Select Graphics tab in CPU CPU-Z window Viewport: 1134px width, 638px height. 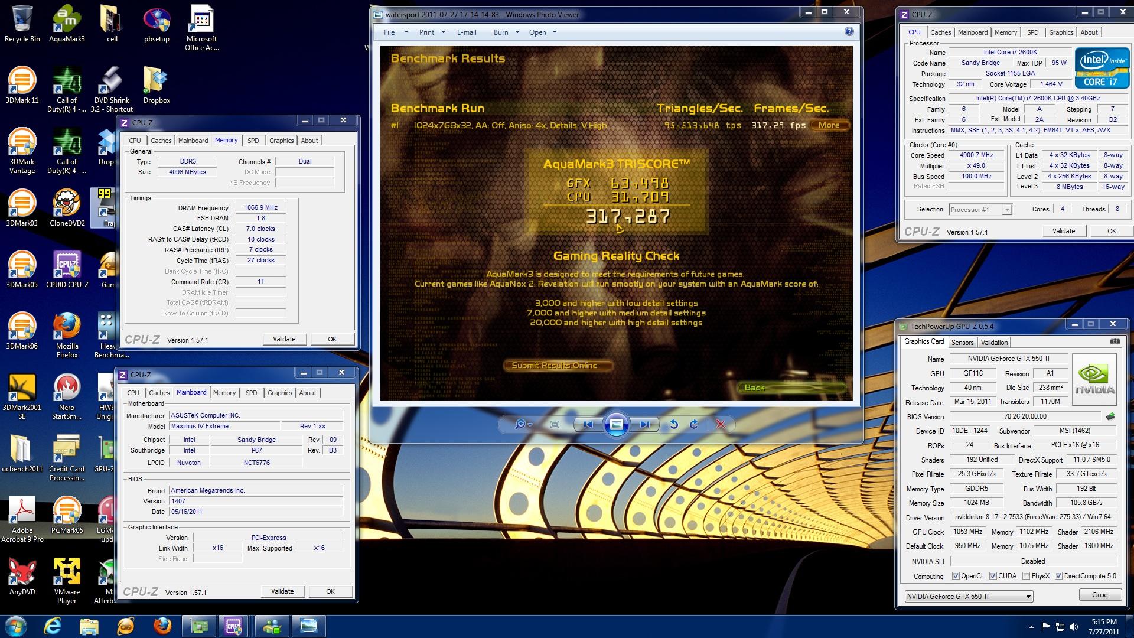tap(1061, 32)
